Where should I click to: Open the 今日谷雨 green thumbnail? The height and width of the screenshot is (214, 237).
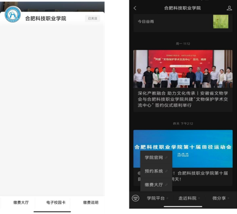tap(220, 22)
